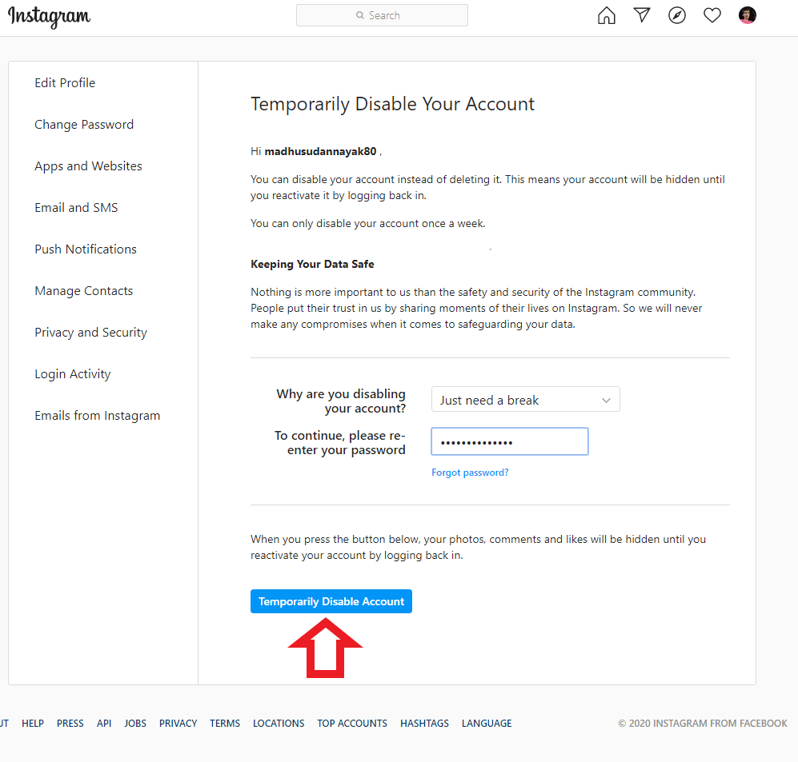This screenshot has height=762, width=798.
Task: Open Privacy and Security settings
Action: (90, 333)
